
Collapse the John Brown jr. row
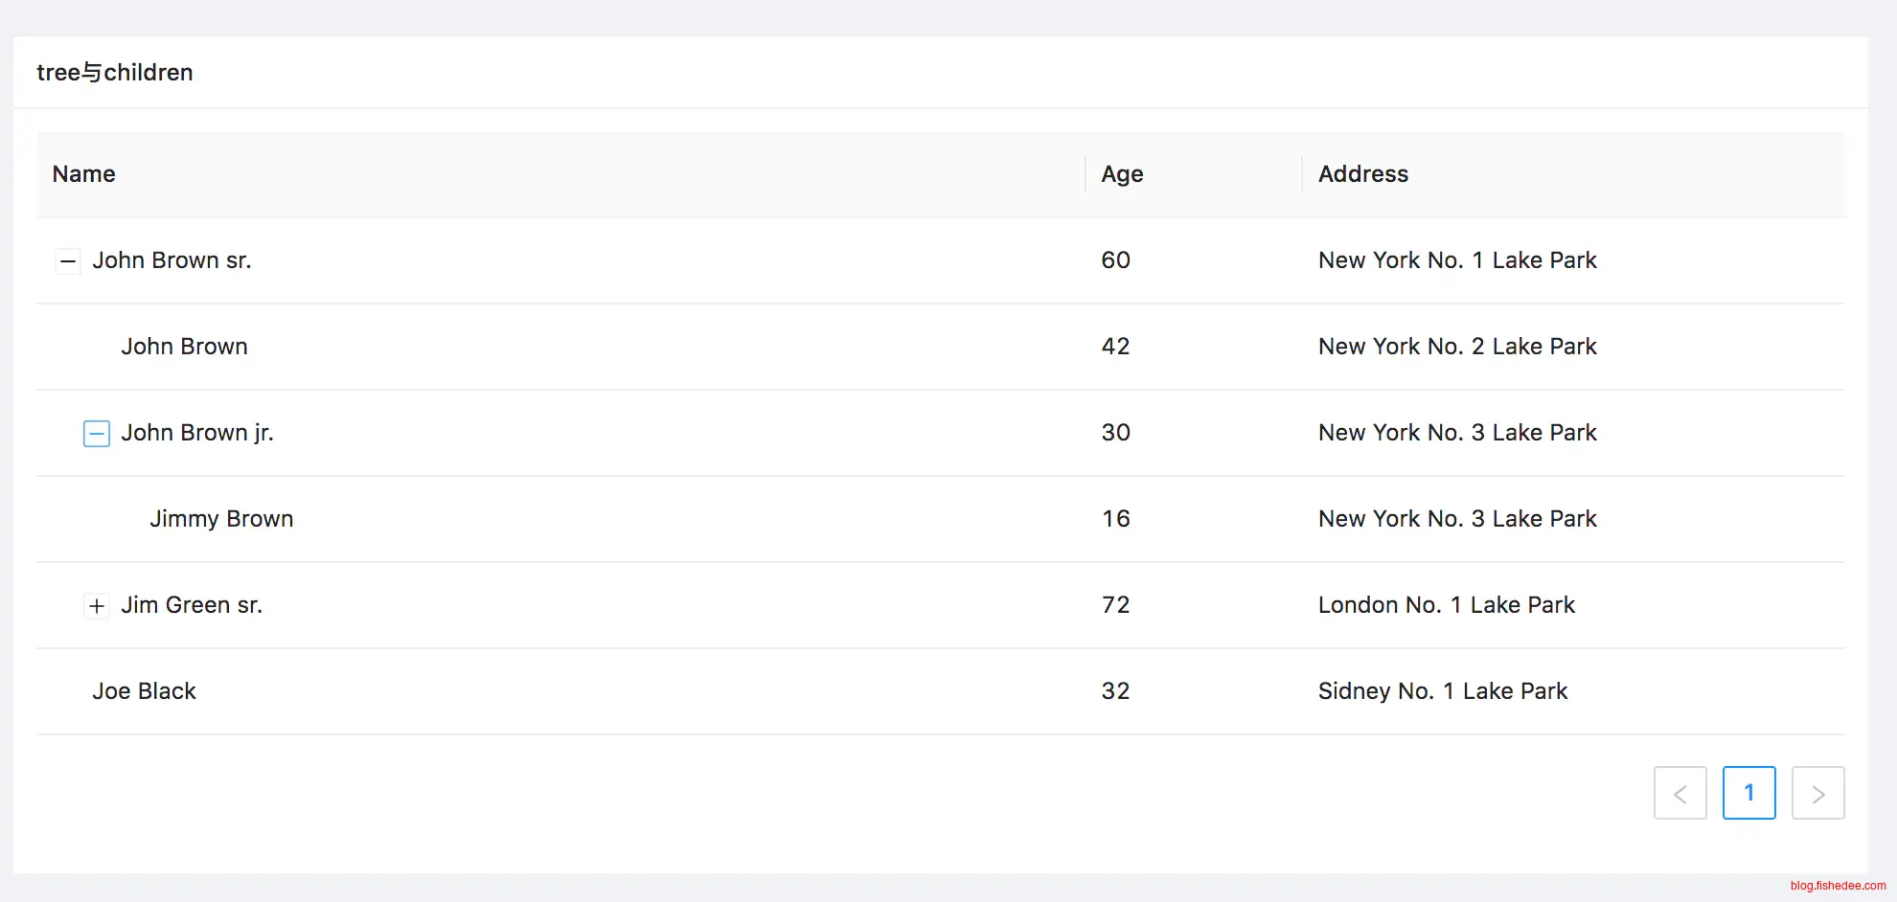point(97,434)
